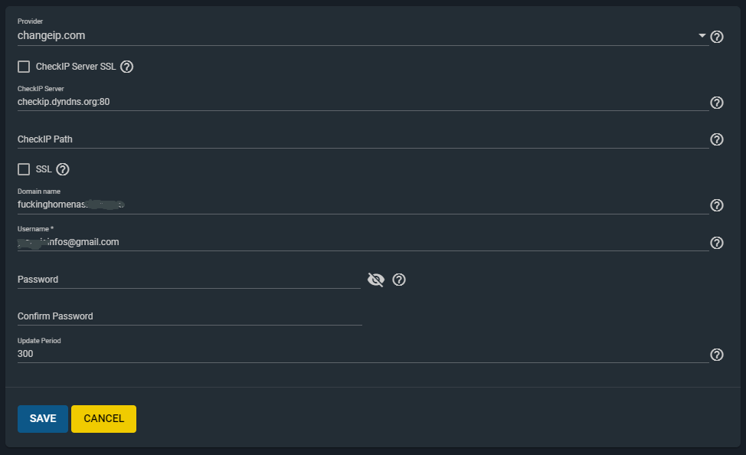The height and width of the screenshot is (455, 746).
Task: Show help for the Password field
Action: pos(399,280)
